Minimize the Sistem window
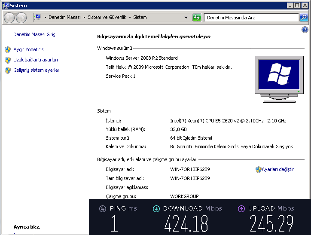The height and width of the screenshot is (235, 311). tap(290, 6)
